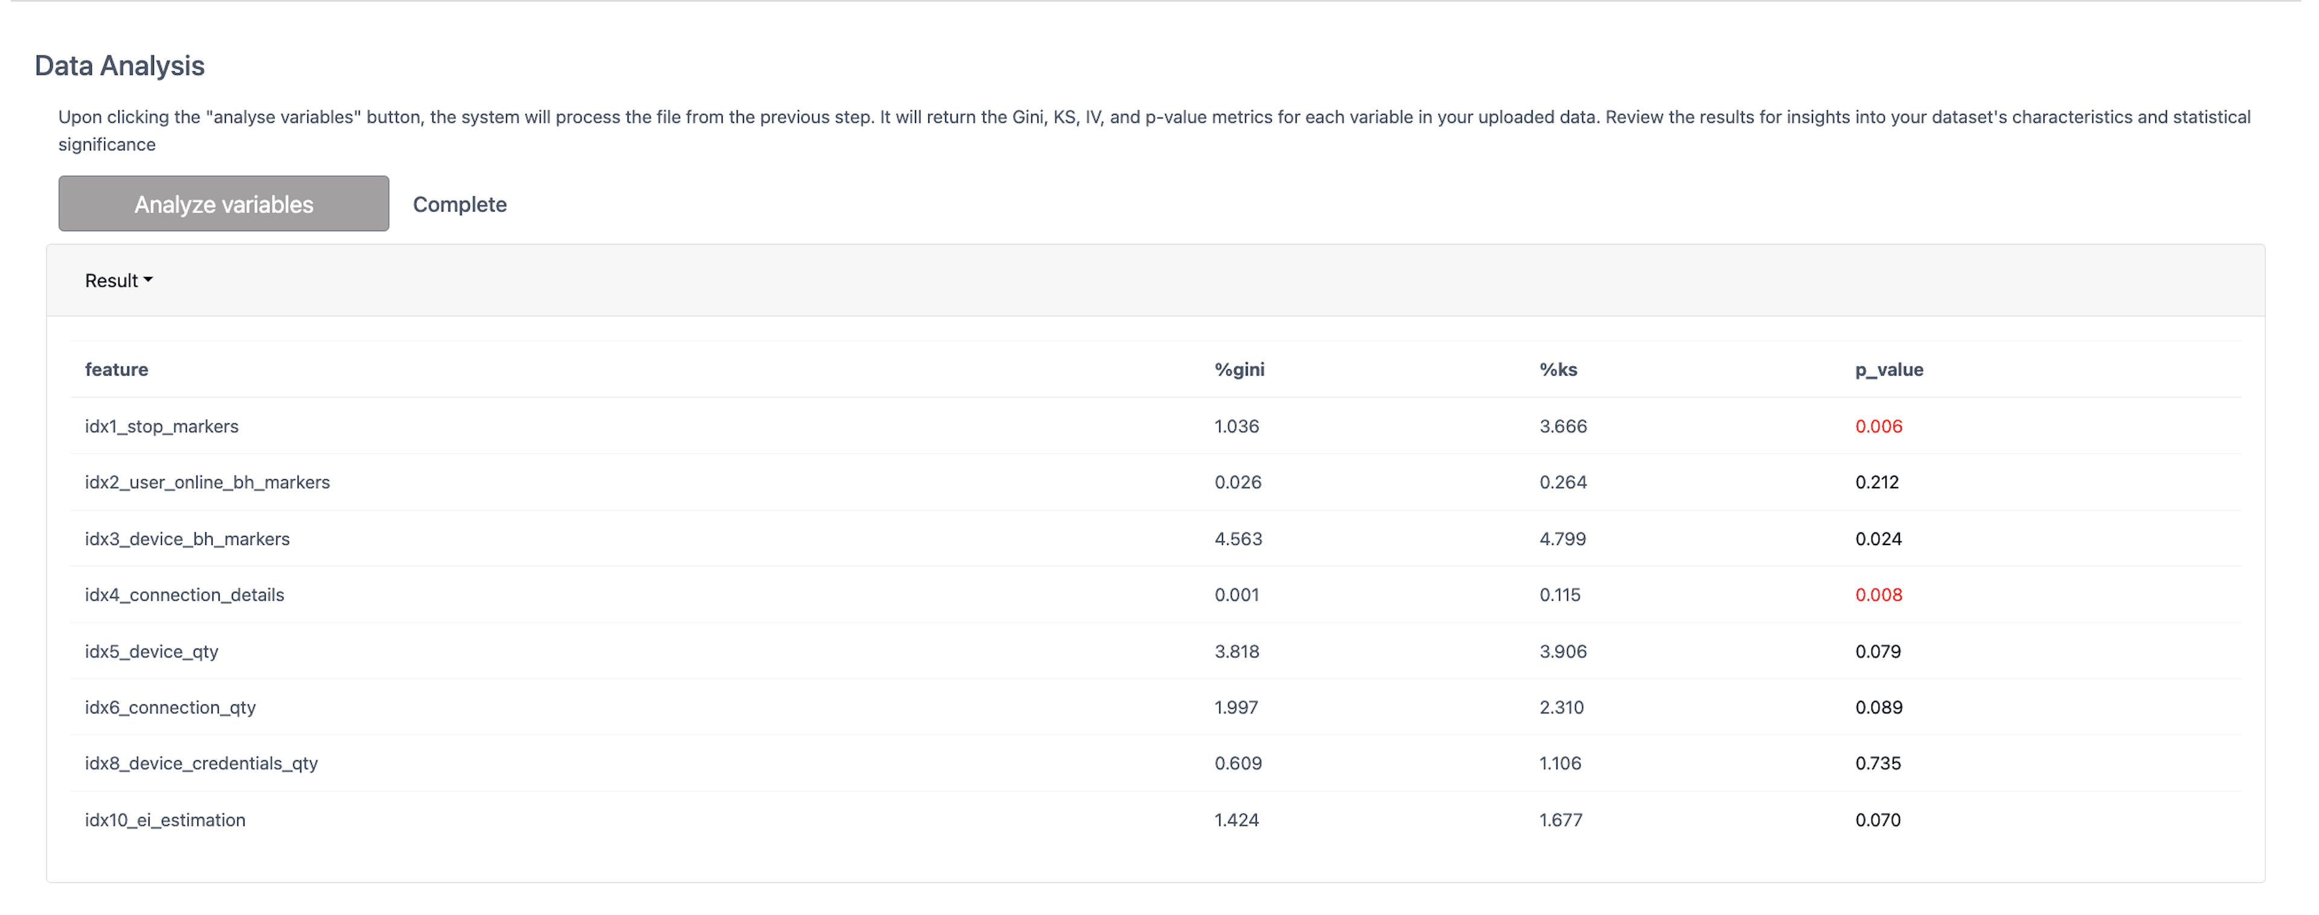Click the Data Analysis heading
This screenshot has width=2319, height=915.
tap(120, 66)
